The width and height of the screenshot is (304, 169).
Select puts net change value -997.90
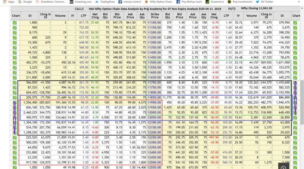pos(213,138)
